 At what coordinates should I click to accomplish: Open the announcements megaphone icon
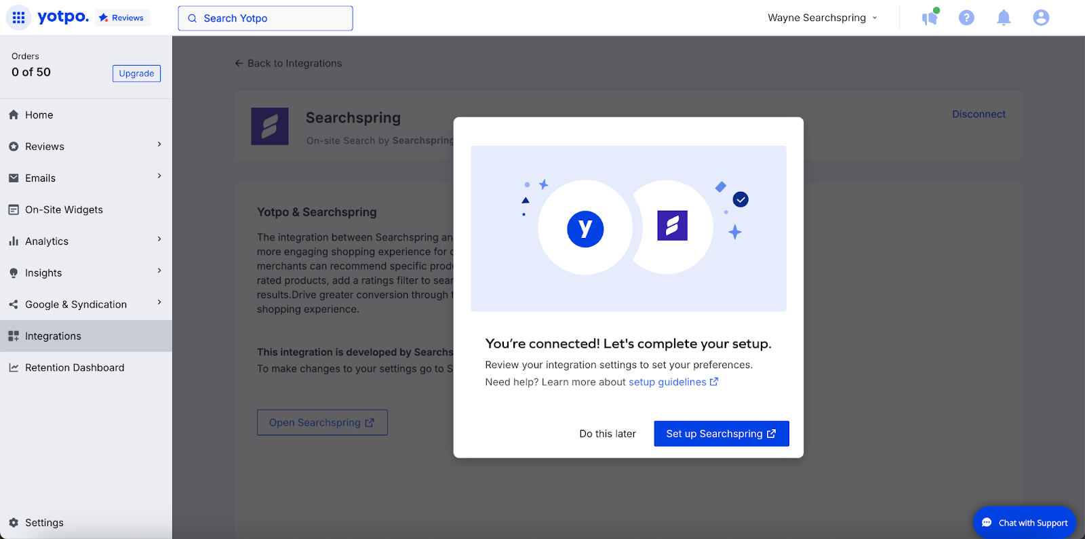coord(930,18)
